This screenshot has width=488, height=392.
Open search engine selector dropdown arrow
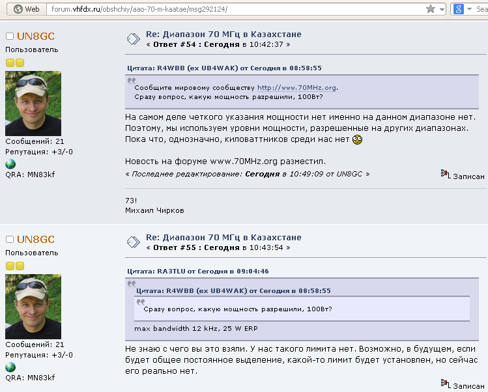coord(469,9)
